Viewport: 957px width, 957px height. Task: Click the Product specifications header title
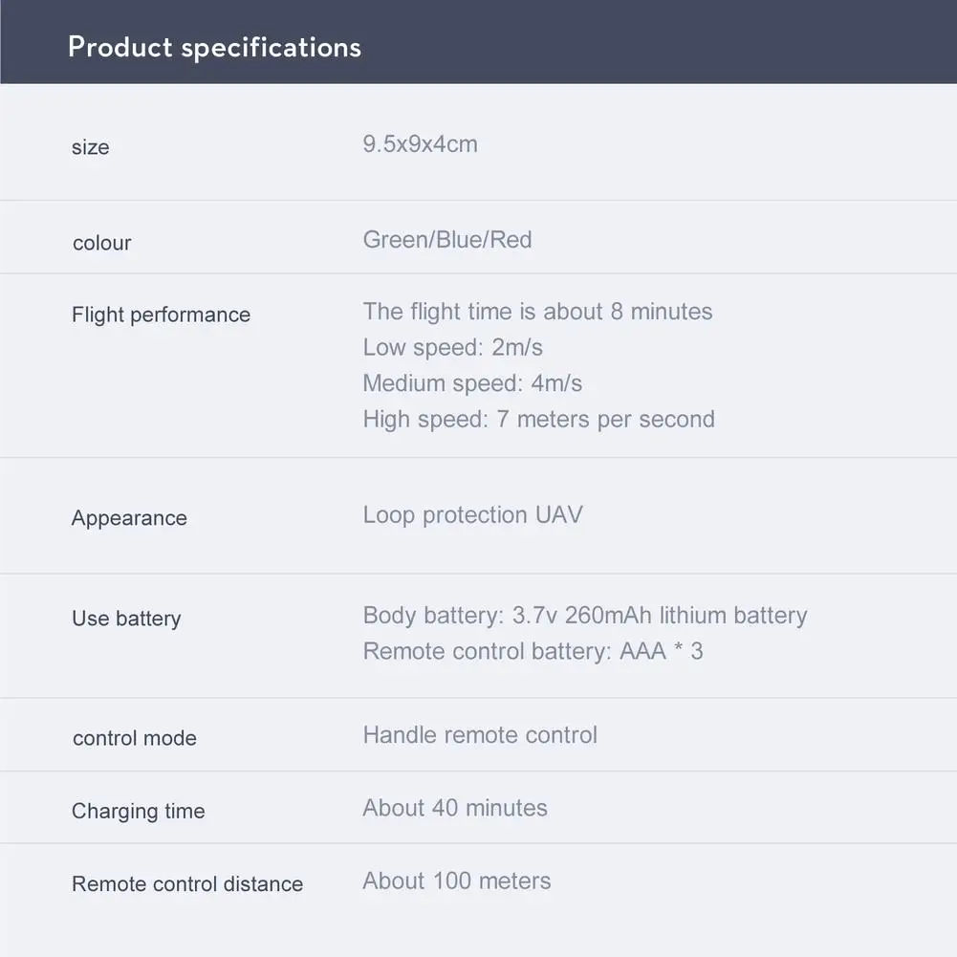(214, 47)
